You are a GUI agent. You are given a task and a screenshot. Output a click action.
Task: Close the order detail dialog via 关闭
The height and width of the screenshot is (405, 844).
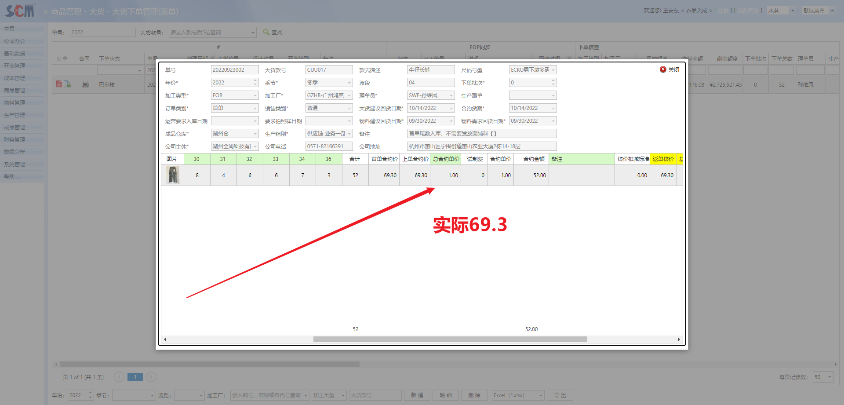(669, 70)
